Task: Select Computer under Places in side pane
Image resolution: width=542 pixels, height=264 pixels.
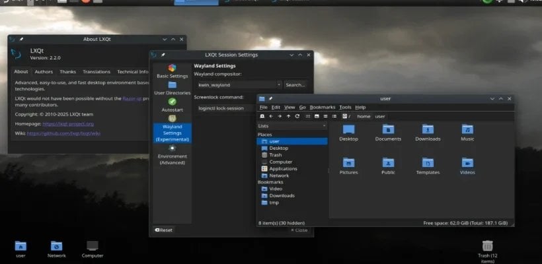Action: point(292,162)
